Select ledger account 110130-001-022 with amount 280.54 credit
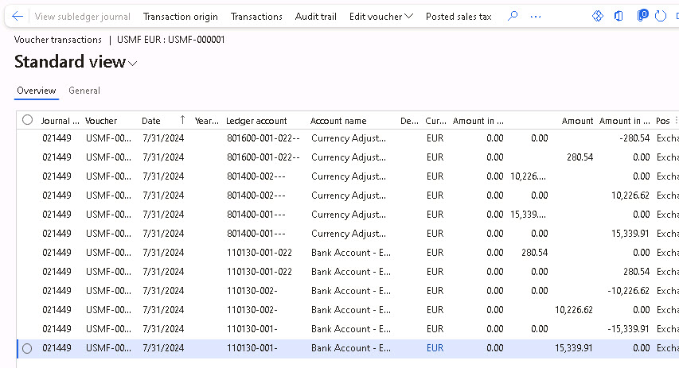This screenshot has width=679, height=368. click(x=260, y=253)
